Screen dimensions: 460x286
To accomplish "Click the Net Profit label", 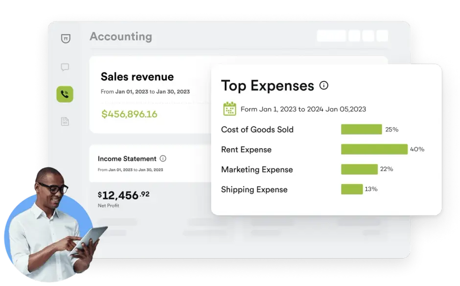I will (109, 206).
